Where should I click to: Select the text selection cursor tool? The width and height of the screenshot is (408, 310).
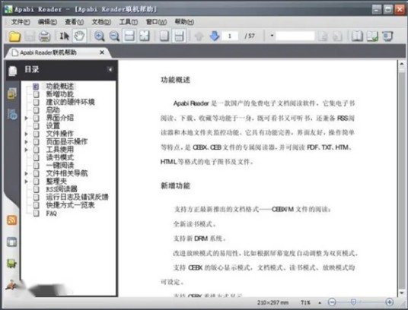click(64, 36)
